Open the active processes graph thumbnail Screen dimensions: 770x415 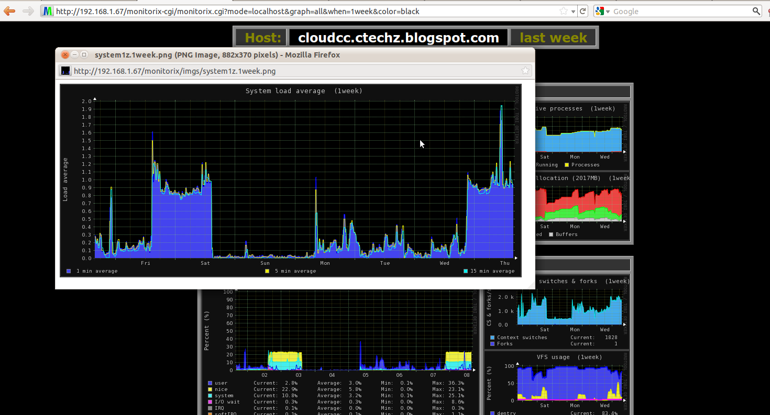[x=582, y=136]
